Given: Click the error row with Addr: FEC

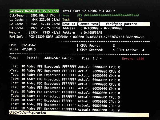Looking at the screenshot, I should (65, 101).
